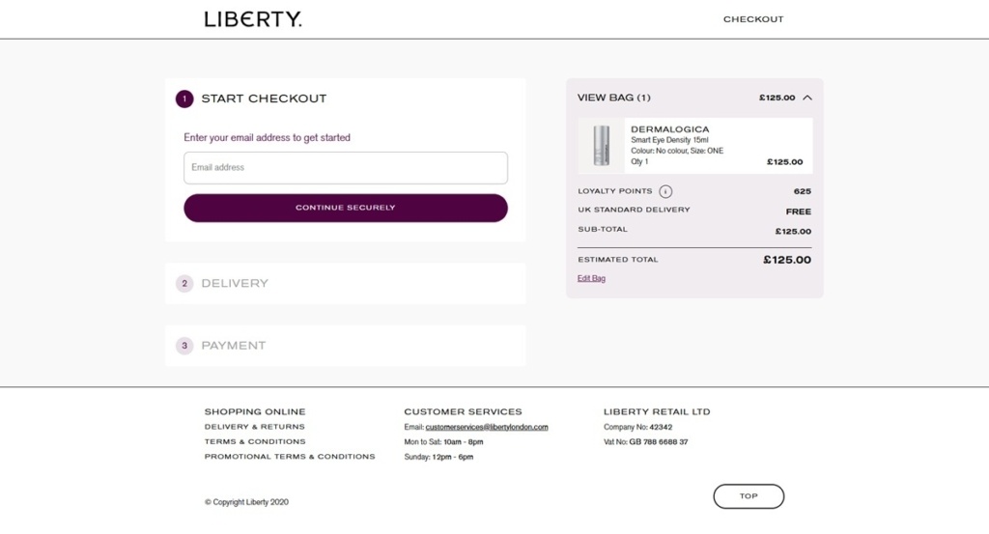
Task: Open the loyalty points info icon
Action: (x=665, y=191)
